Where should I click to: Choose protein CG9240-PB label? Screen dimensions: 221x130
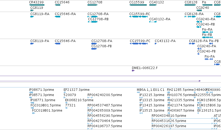[x=206, y=51]
